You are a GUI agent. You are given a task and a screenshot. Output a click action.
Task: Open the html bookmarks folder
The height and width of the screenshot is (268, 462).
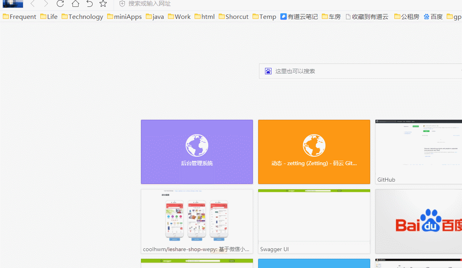(x=205, y=17)
